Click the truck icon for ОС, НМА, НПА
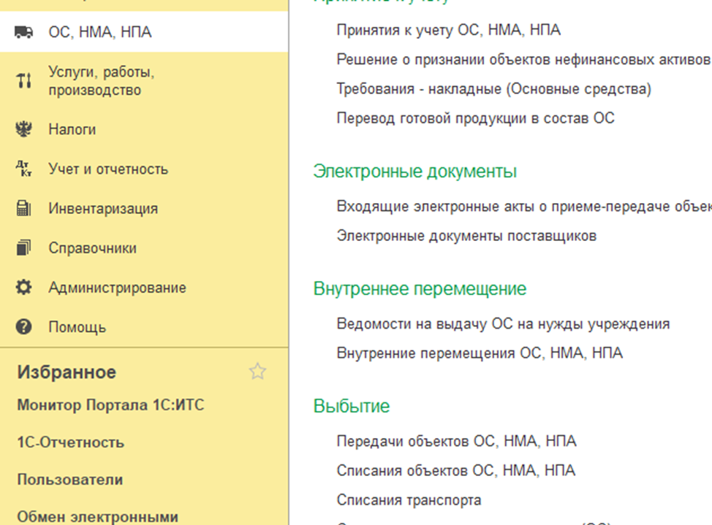712x525 pixels. pyautogui.click(x=23, y=32)
